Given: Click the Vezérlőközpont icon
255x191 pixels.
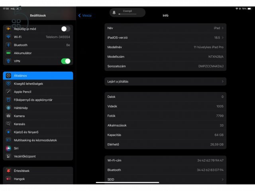Looking at the screenshot, I should click(x=8, y=156).
